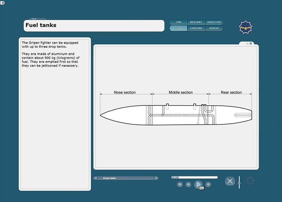Go to previous topic in Drop tanks selector
The image size is (282, 202).
click(x=95, y=178)
